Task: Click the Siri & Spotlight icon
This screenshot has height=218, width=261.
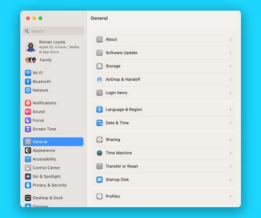Action: pos(28,177)
